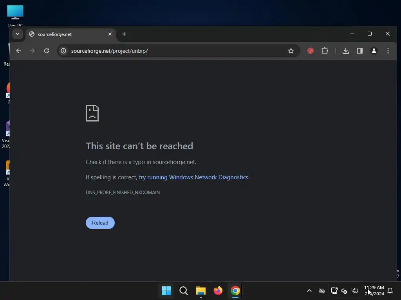Open the Extensions puzzle icon
Screen dimensions: 401x300
coord(325,51)
